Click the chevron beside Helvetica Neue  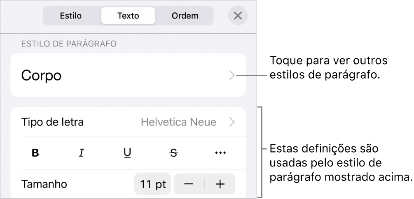[232, 122]
